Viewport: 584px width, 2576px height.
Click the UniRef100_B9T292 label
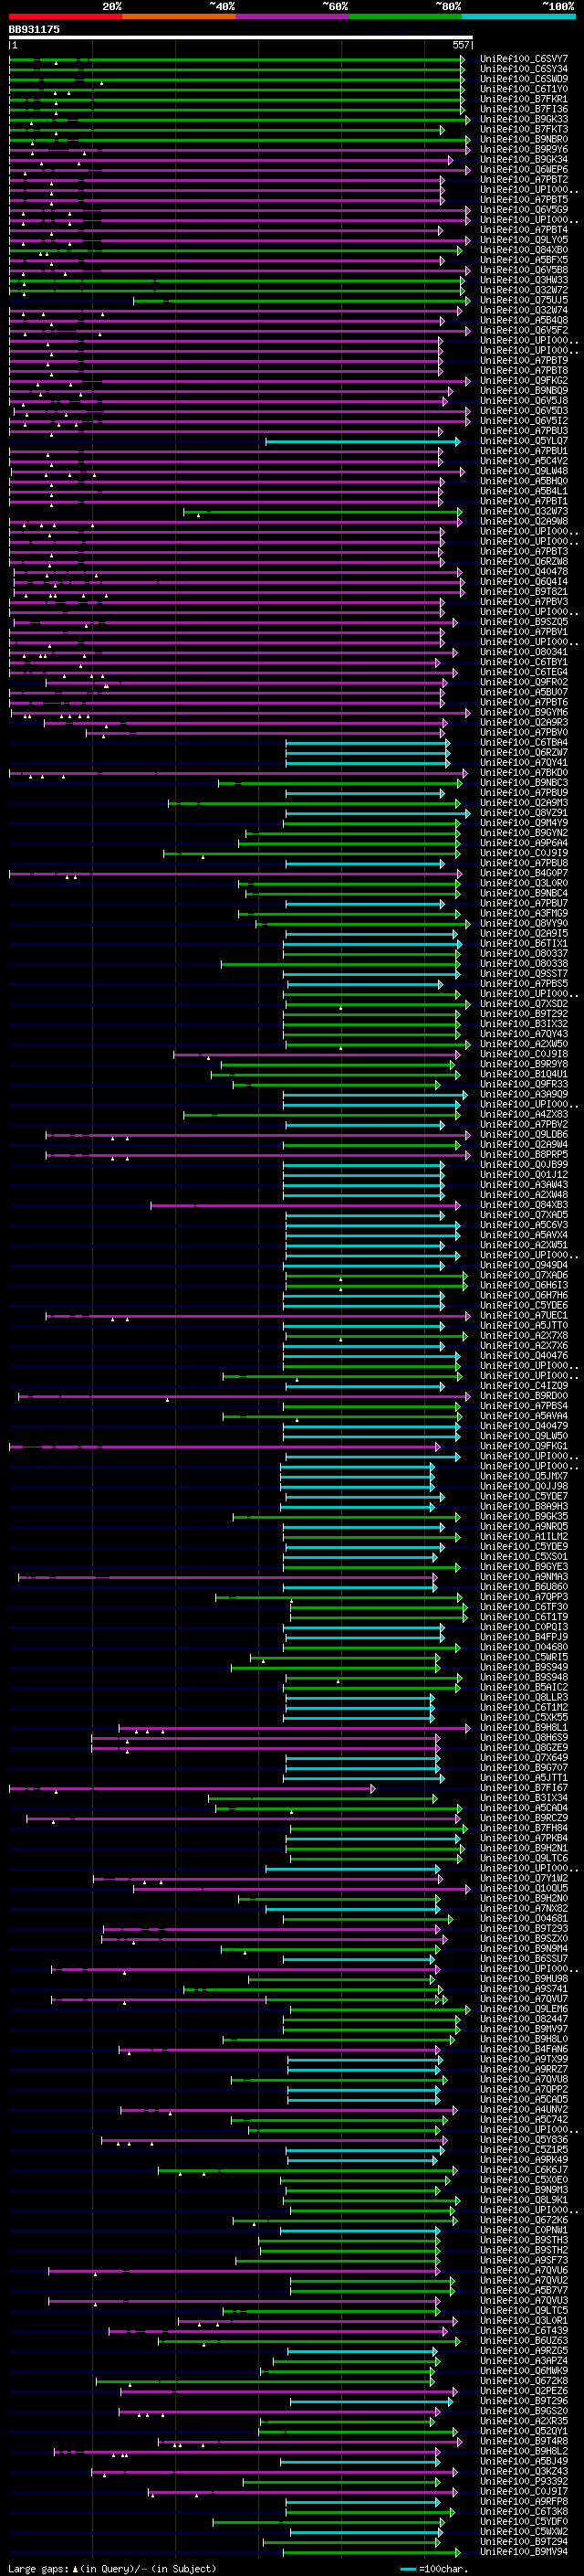tap(523, 1013)
